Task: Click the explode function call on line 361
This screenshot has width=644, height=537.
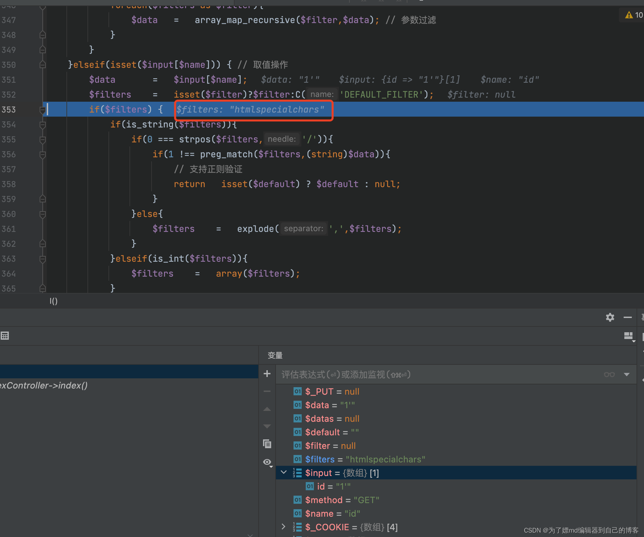Action: tap(256, 229)
